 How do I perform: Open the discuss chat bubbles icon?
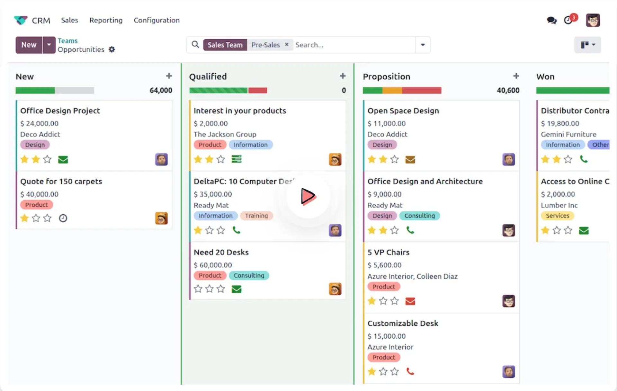pos(551,21)
